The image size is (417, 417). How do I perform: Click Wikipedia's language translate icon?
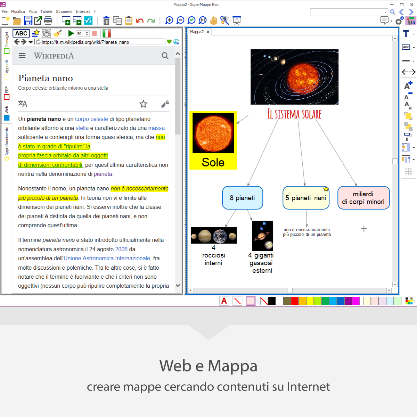[23, 104]
